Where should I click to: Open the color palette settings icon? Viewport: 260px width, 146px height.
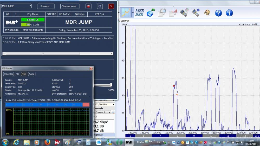tap(207, 12)
